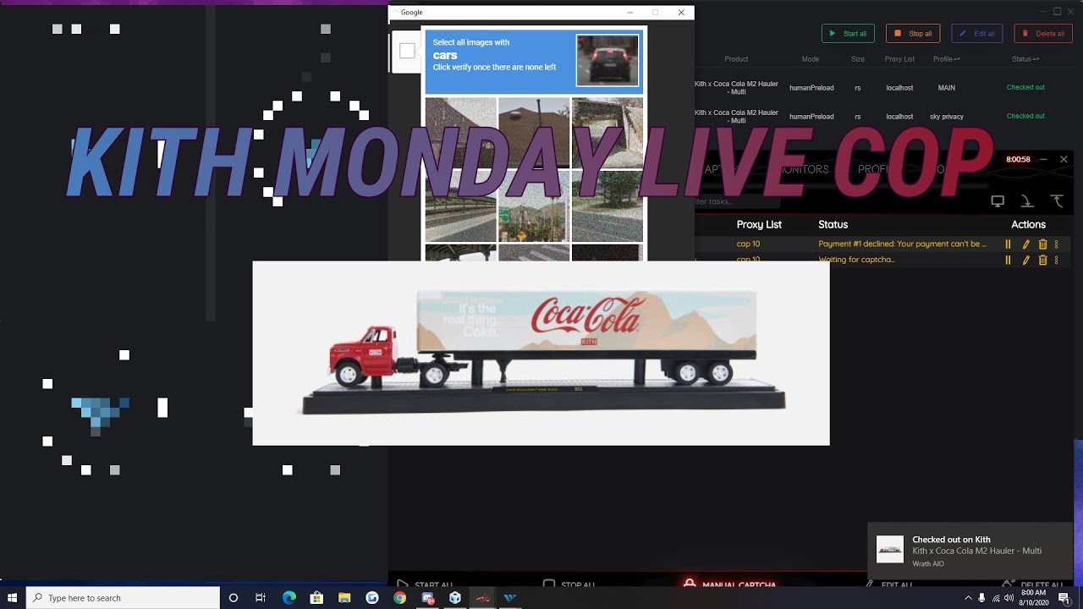1083x609 pixels.
Task: Click the import tasks arrow icon
Action: (1027, 201)
